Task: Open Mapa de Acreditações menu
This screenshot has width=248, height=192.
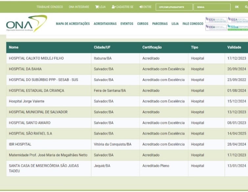Action: [73, 24]
